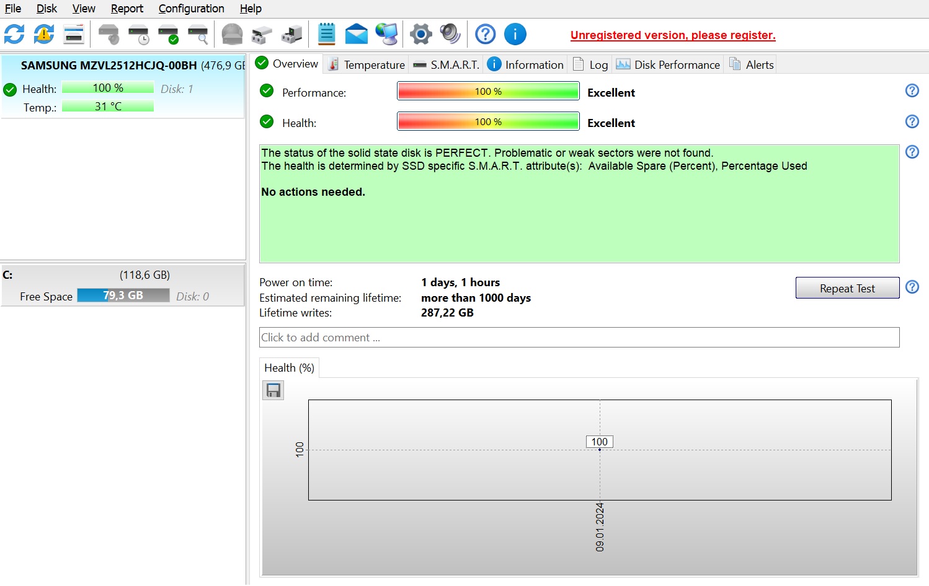
Task: Click green check icon beside Performance label
Action: pyautogui.click(x=267, y=91)
